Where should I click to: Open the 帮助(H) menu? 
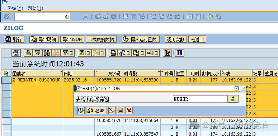tap(36, 8)
